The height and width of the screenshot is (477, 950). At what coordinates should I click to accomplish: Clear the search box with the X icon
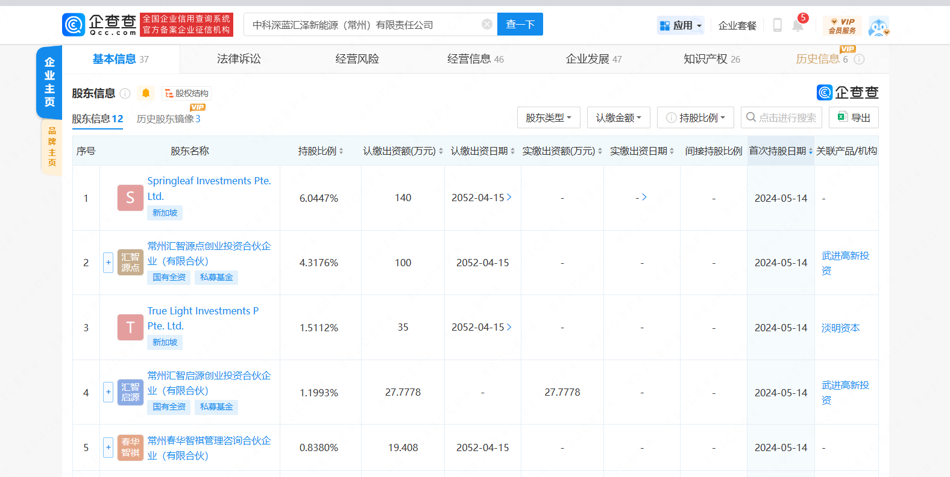click(x=487, y=24)
